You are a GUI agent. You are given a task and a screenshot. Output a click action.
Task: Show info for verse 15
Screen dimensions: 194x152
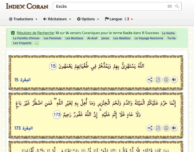[x=166, y=80]
